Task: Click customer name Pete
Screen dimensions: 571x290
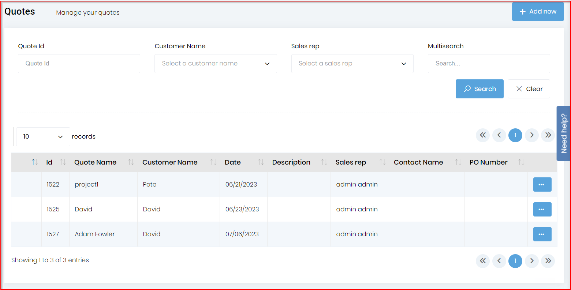Action: tap(150, 184)
